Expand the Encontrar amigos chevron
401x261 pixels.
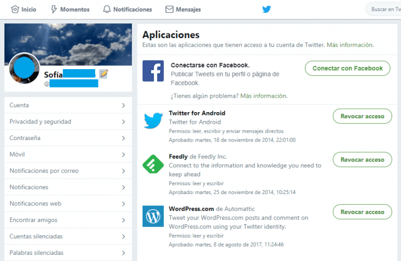tap(124, 220)
